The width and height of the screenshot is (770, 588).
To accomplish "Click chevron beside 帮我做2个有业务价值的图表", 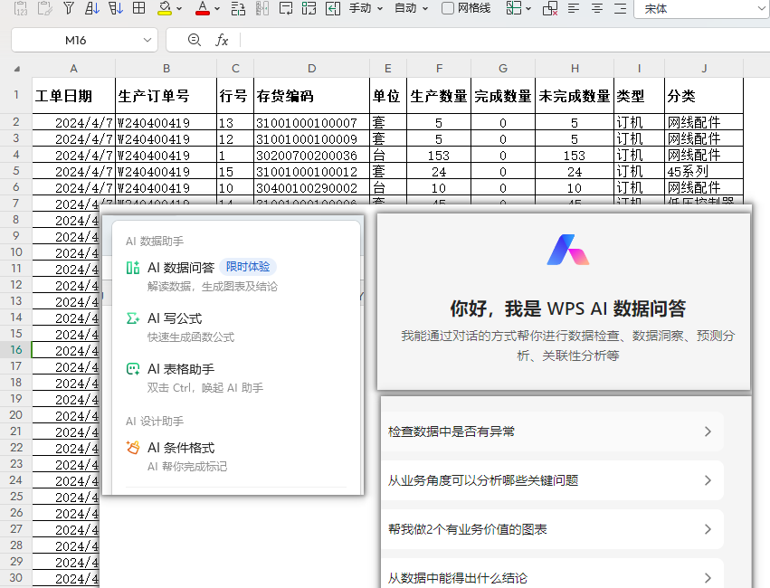I will [708, 529].
